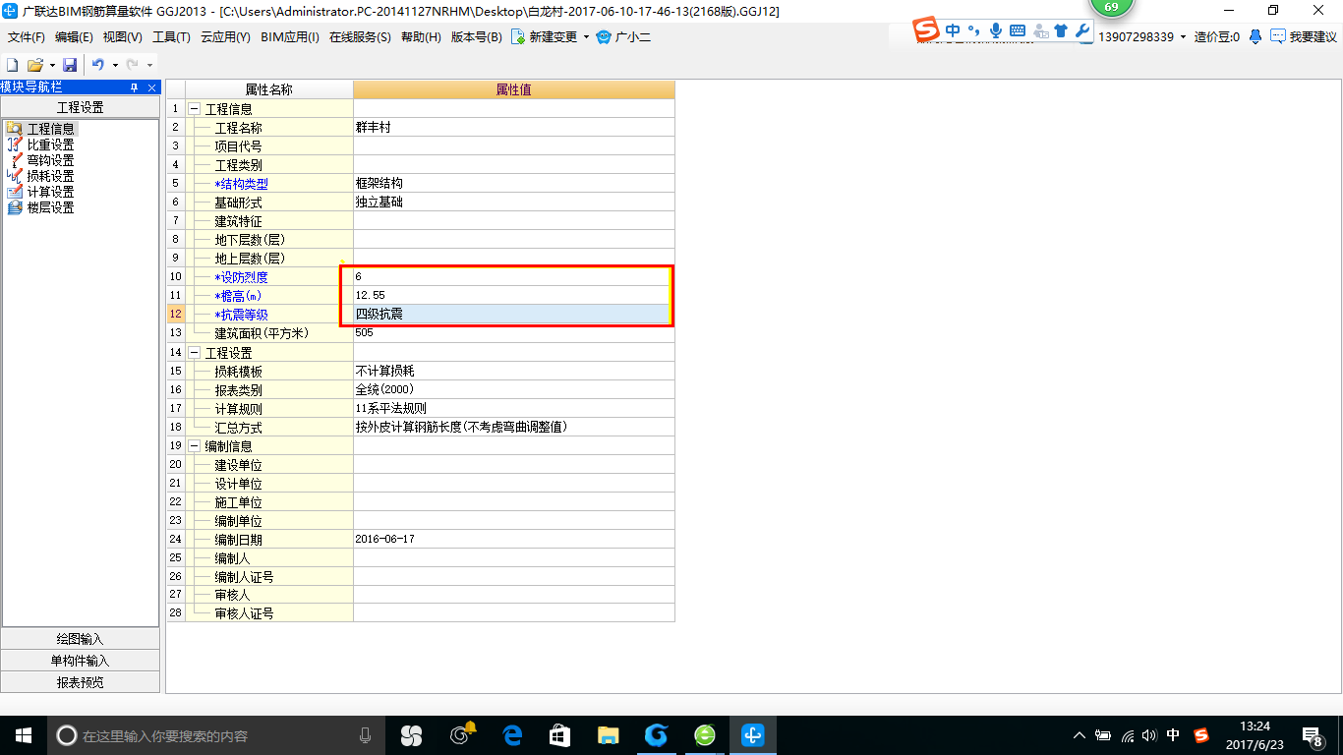Open the Windows Start button
Image resolution: width=1343 pixels, height=755 pixels.
pyautogui.click(x=24, y=735)
